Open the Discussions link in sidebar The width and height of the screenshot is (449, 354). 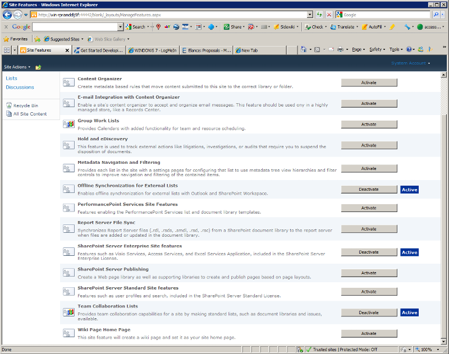tap(20, 87)
